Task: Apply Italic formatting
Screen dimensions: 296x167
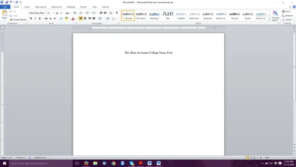Action: 35,19
